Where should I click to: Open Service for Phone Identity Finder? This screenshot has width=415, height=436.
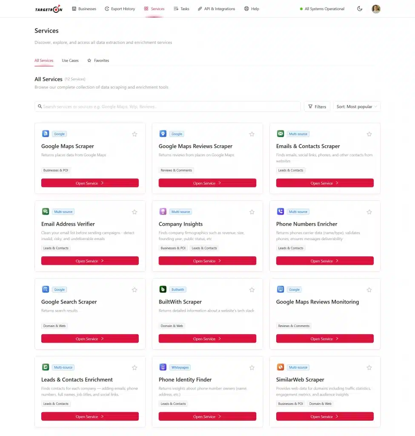[207, 416]
